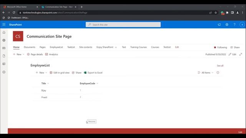Image resolution: width=246 pixels, height=138 pixels.
Task: Click the Search this site box
Action: click(123, 25)
